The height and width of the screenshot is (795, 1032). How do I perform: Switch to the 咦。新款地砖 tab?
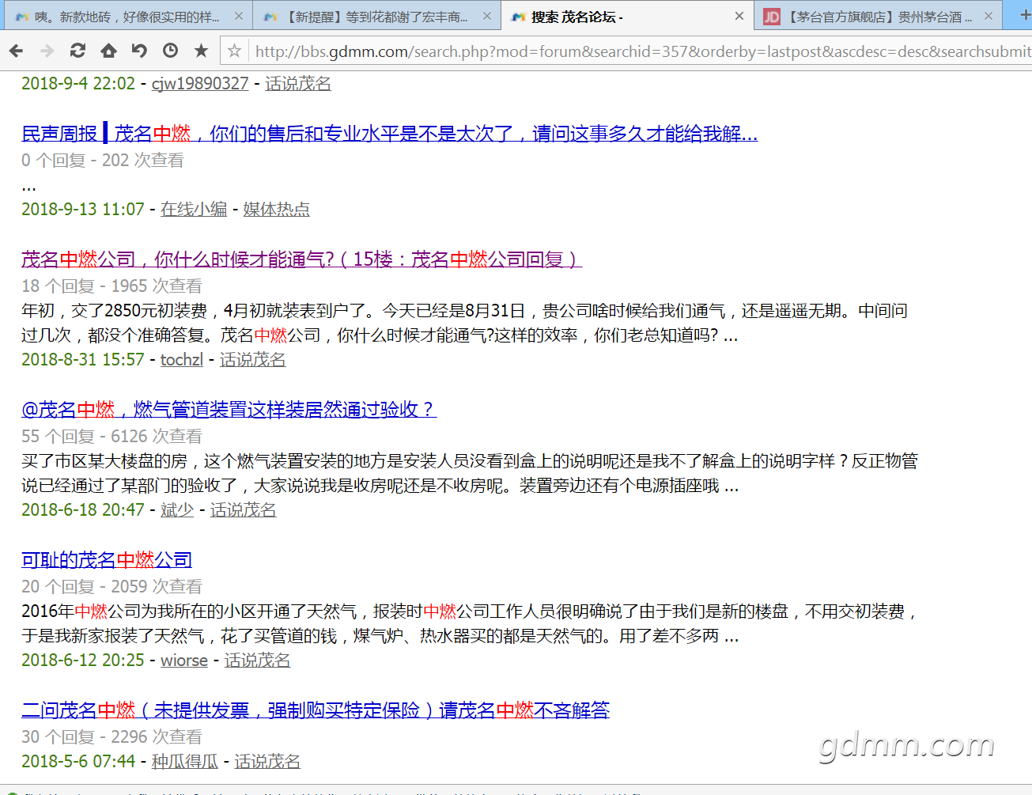[127, 16]
